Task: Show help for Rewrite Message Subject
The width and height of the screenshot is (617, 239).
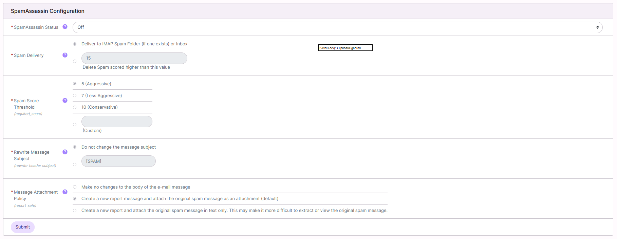Action: [x=65, y=152]
